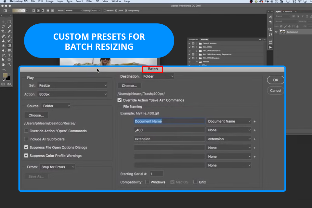Click the OK button in Batch dialog

point(276,80)
